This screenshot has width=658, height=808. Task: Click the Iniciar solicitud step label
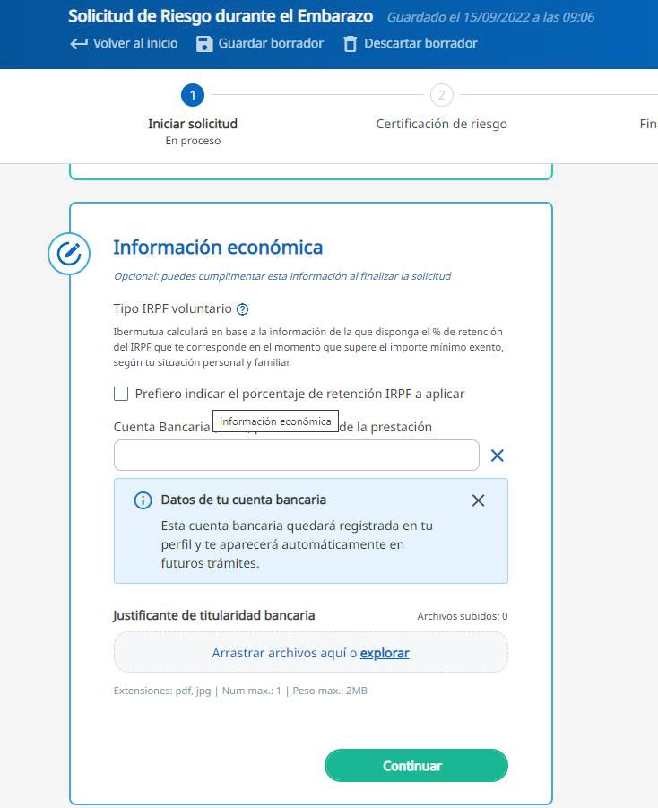point(192,124)
